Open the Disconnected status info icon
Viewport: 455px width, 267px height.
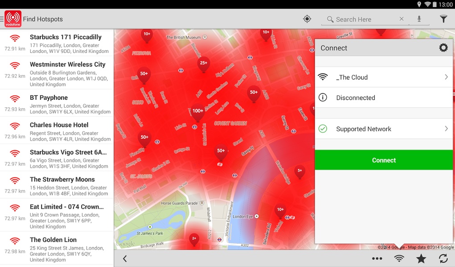click(323, 97)
